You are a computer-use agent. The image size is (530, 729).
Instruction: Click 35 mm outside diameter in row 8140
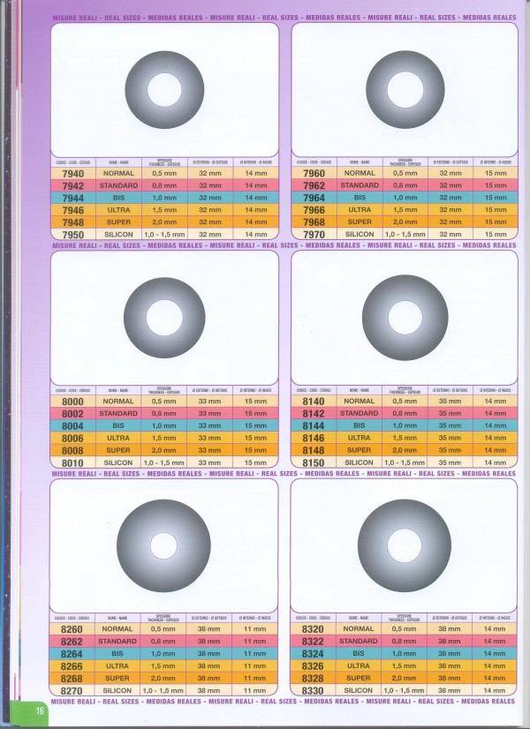tap(450, 401)
